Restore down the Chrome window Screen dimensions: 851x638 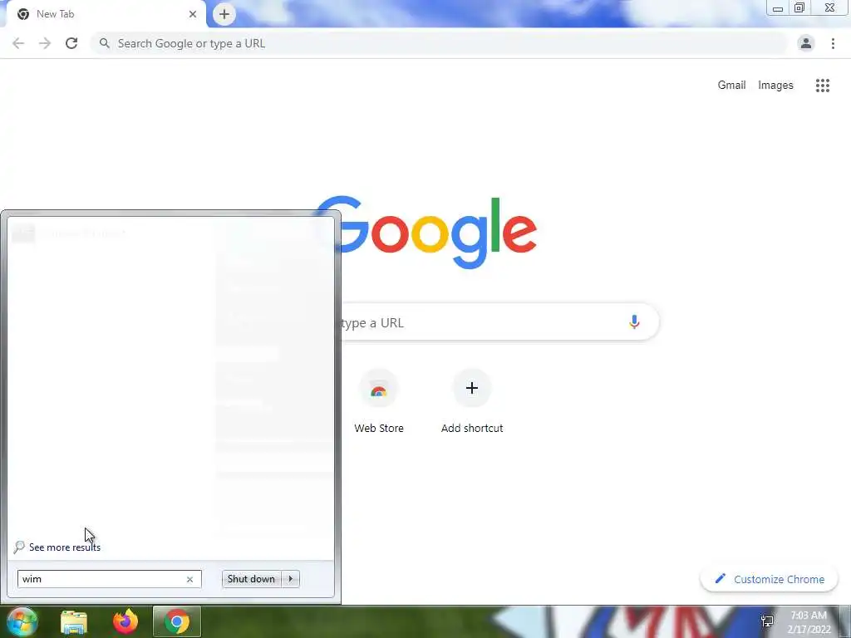point(800,7)
